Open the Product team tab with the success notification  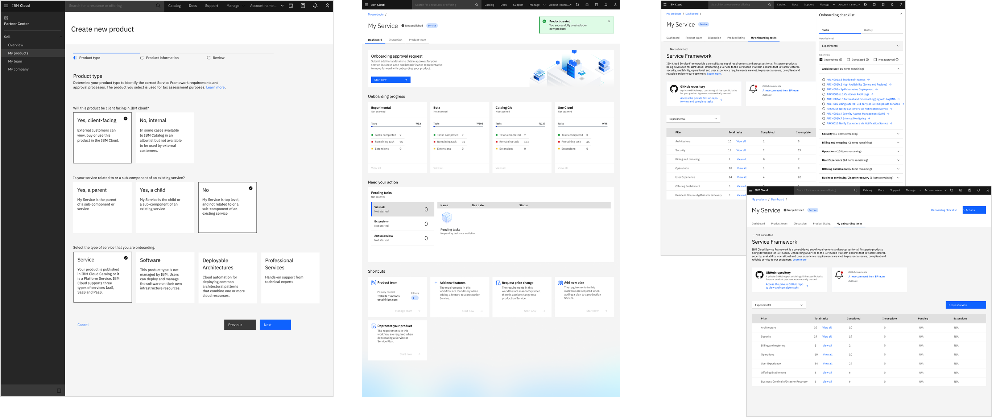click(x=417, y=40)
